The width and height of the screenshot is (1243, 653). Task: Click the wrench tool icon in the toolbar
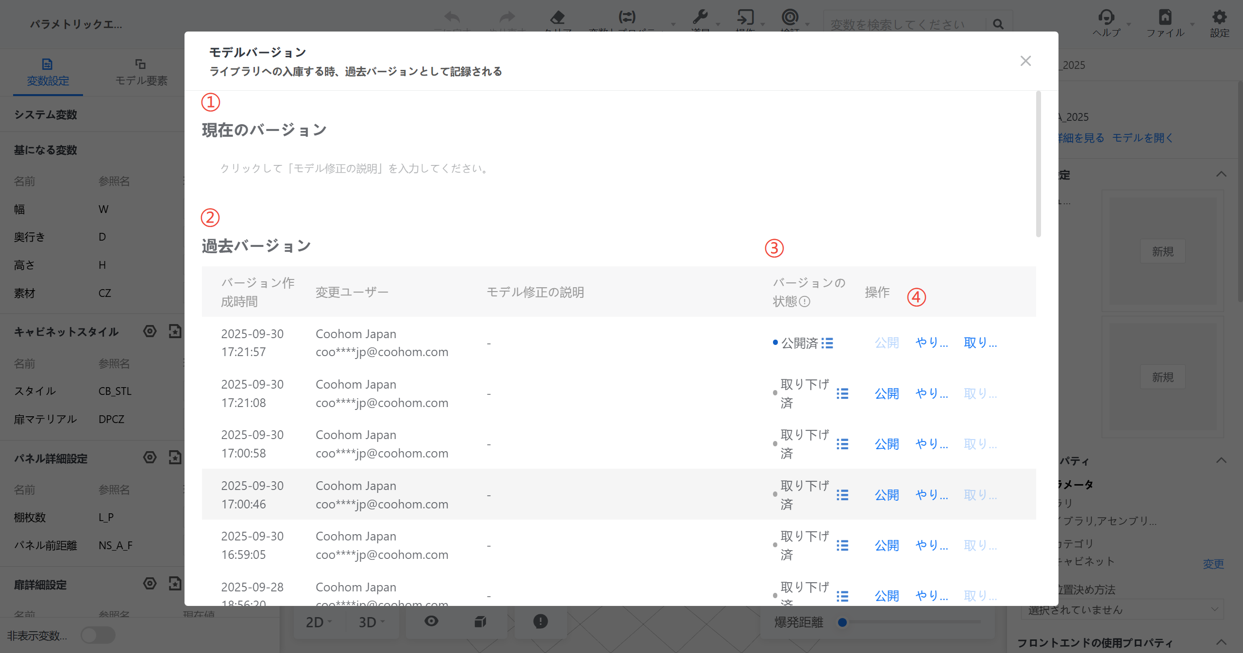700,17
